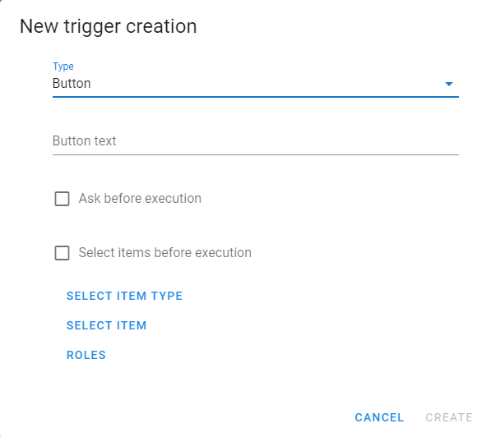Open the ROLES selector
Screen dimensions: 491x437
[x=86, y=355]
